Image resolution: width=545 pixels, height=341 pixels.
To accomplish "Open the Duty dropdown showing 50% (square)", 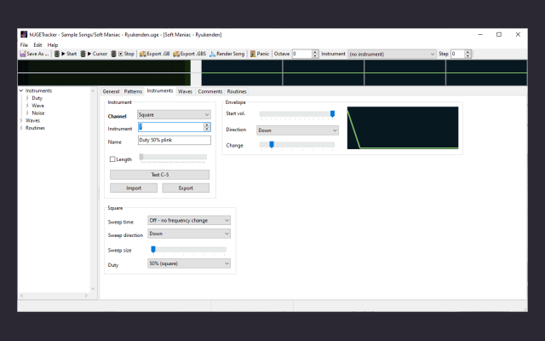I will click(x=189, y=263).
